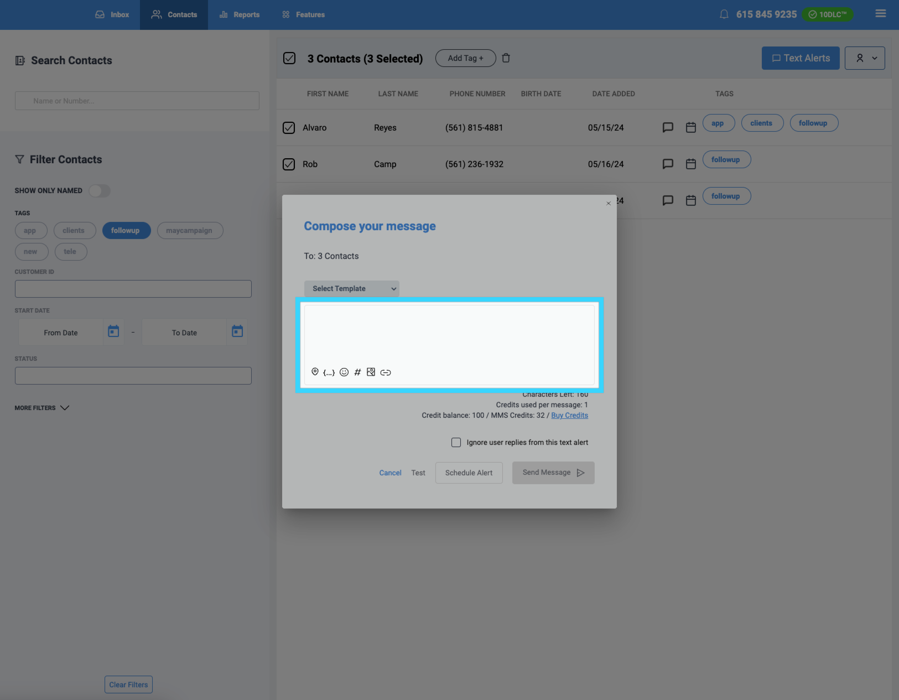Click the merge field curly braces icon
Screen dimensions: 899x700
pyautogui.click(x=329, y=372)
